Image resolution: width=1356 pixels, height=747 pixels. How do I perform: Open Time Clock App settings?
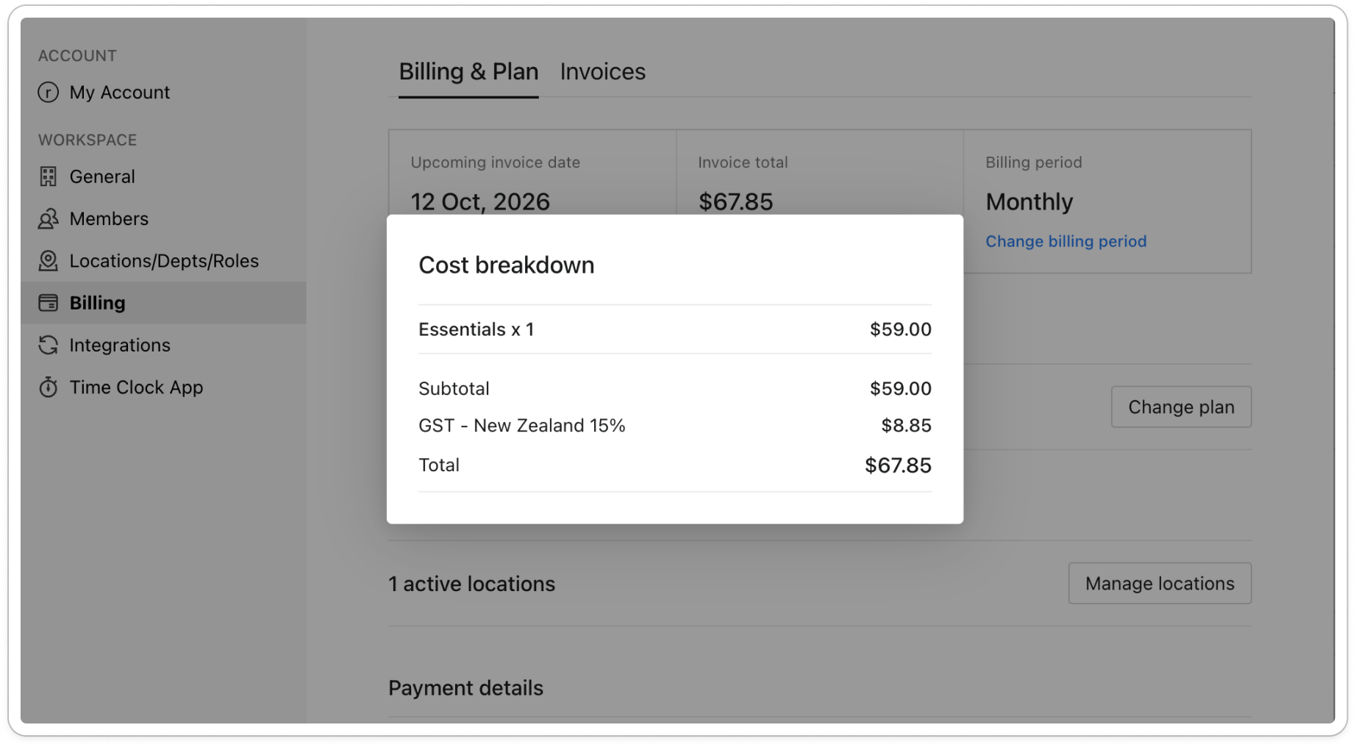click(163, 387)
